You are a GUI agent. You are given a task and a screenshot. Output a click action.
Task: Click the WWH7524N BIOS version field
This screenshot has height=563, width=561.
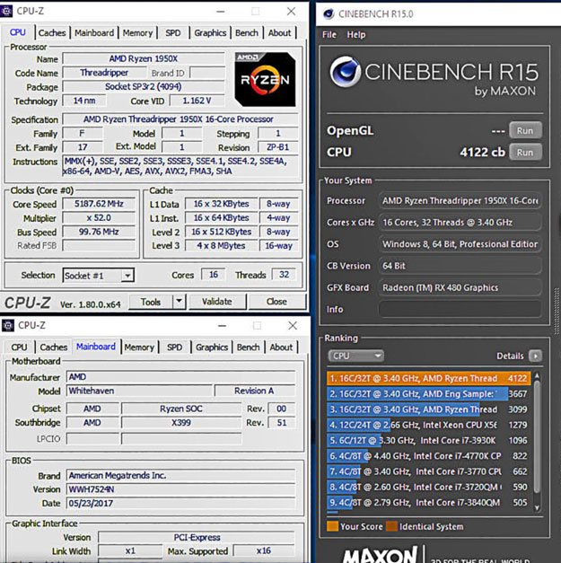(x=181, y=489)
